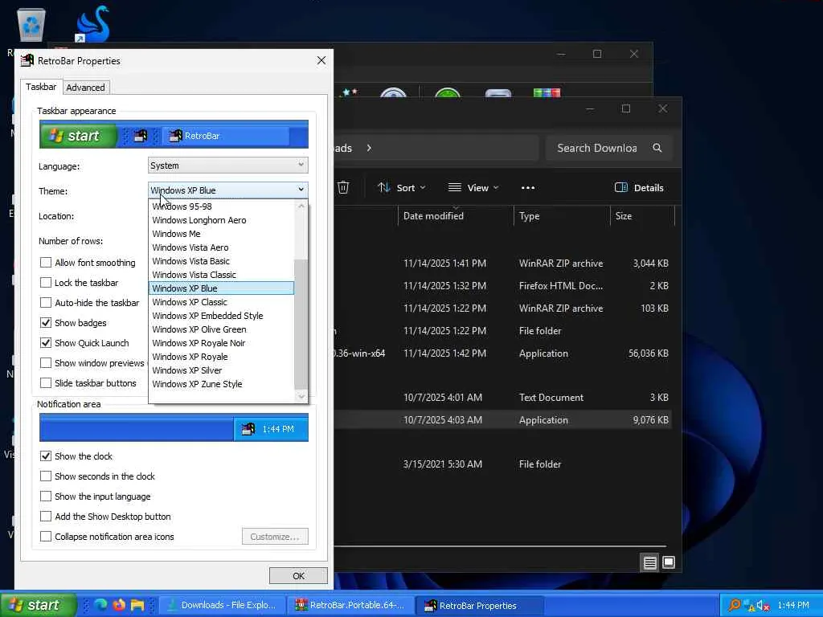Expand the Sort dropdown in File Explorer
The image size is (823, 617).
(402, 187)
